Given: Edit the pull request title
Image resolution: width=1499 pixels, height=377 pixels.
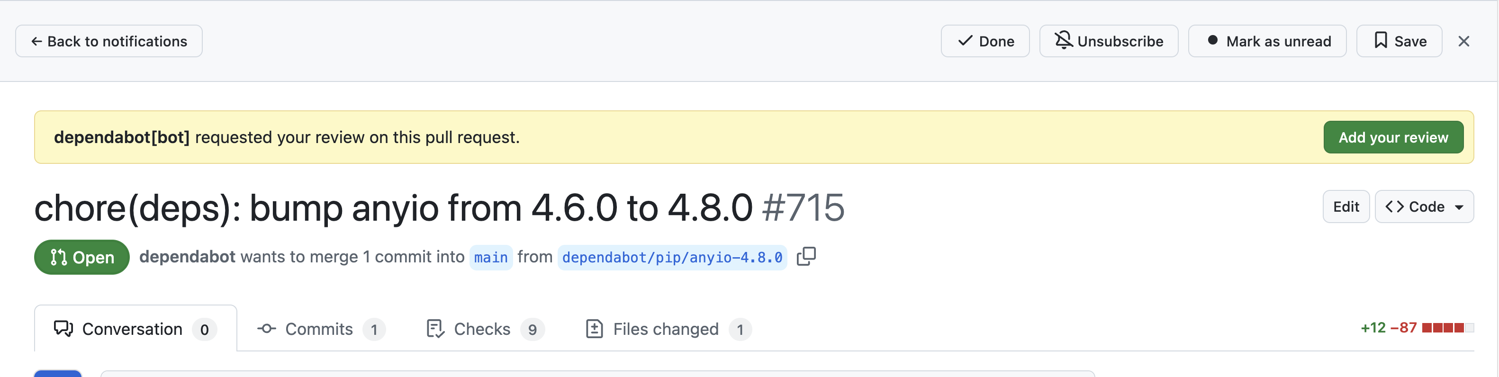Looking at the screenshot, I should click(1345, 206).
